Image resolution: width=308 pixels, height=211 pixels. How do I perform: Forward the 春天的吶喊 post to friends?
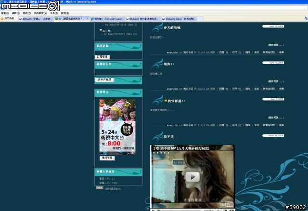[269, 53]
